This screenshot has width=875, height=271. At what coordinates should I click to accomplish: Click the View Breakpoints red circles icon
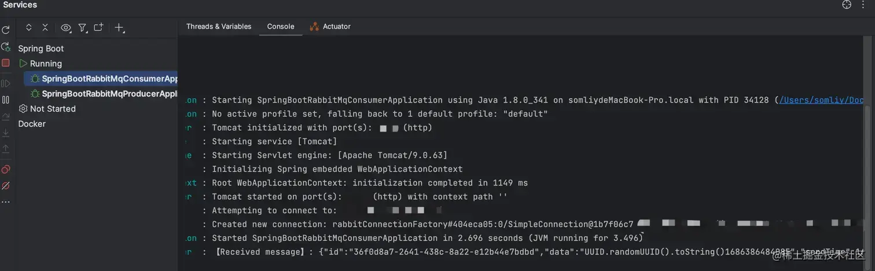click(x=6, y=169)
